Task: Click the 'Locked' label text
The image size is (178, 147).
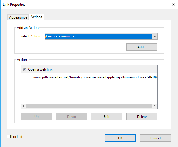Action: point(17,137)
